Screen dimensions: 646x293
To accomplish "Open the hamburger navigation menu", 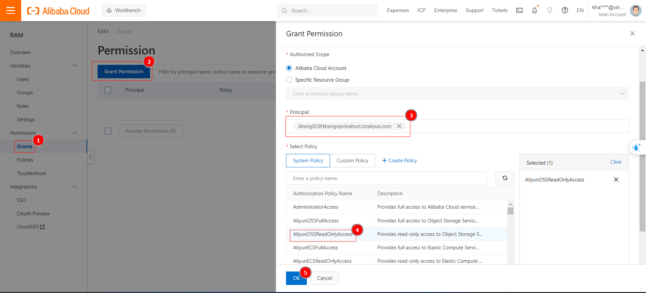I will [x=10, y=10].
